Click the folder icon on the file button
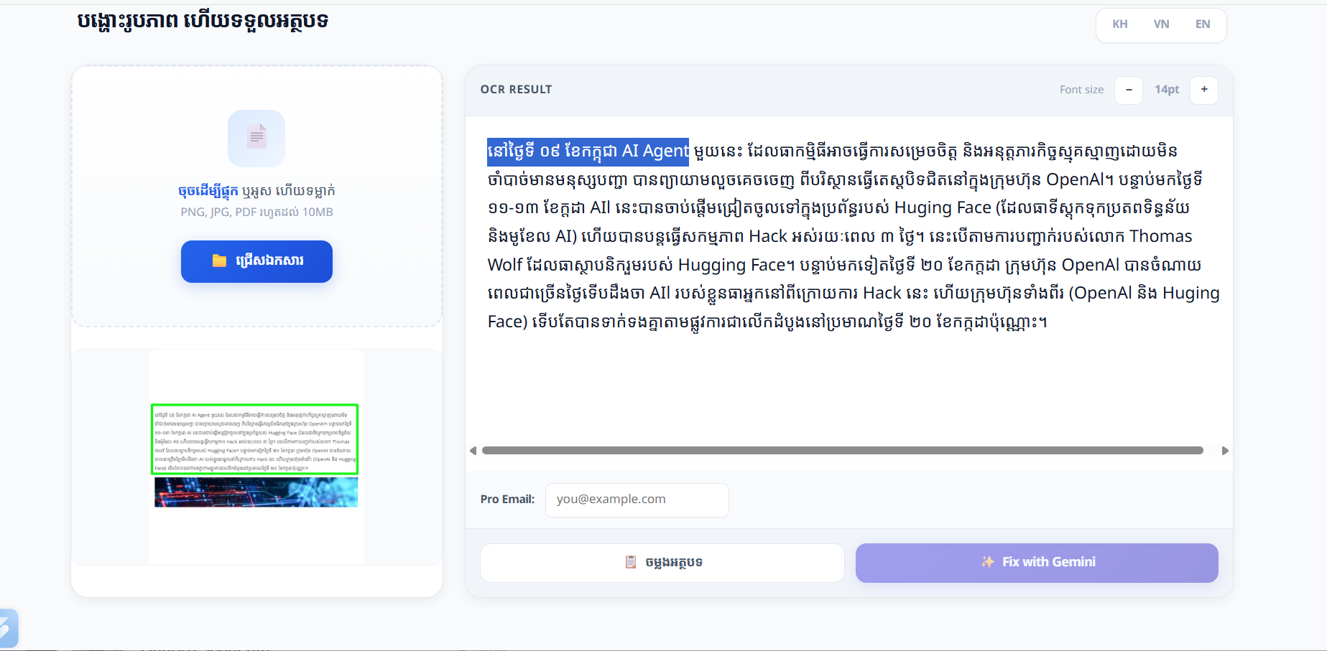1327x651 pixels. [219, 261]
